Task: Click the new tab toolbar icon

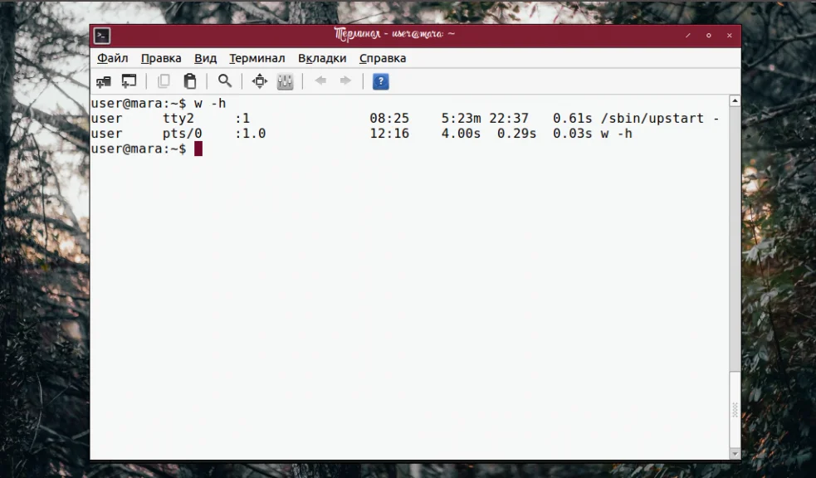Action: coord(104,81)
